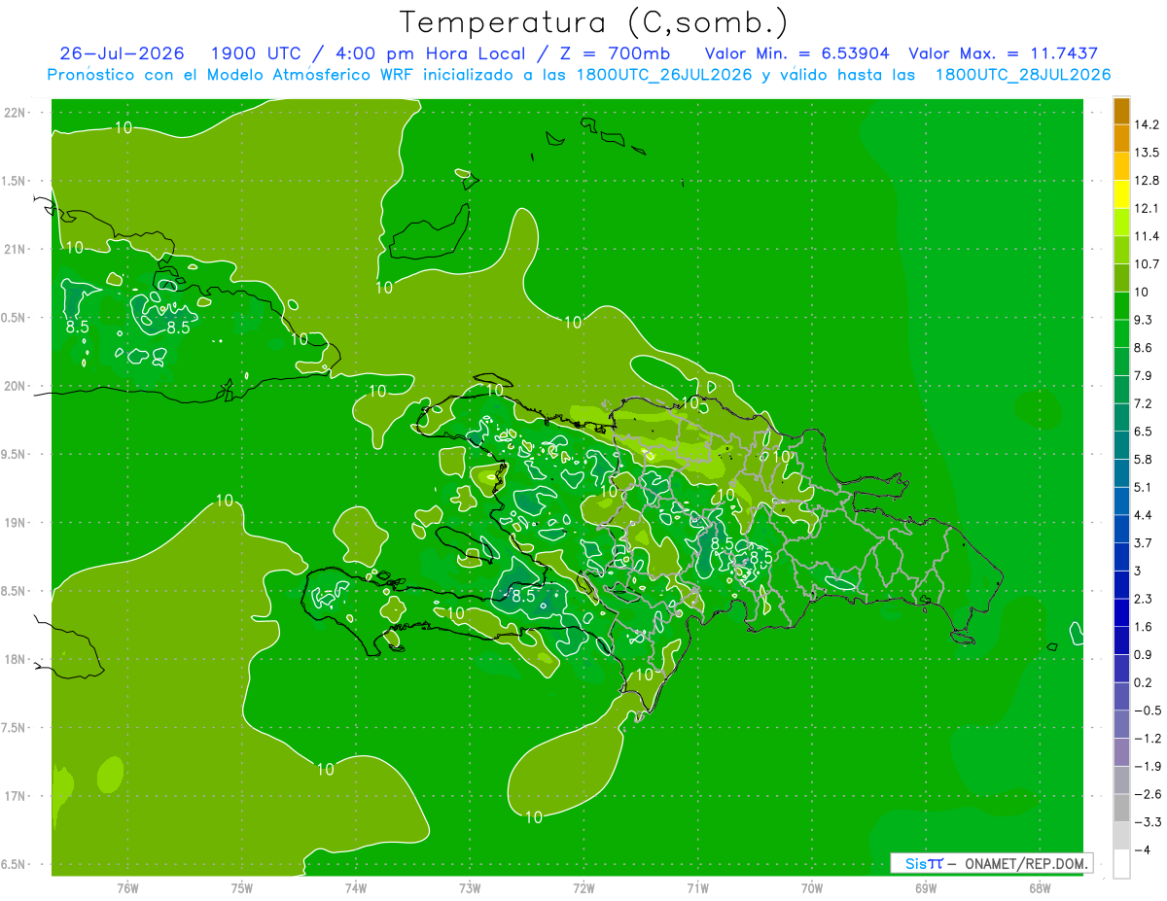
Task: Pick the white swatch below the -4 label
Action: [x=1121, y=864]
